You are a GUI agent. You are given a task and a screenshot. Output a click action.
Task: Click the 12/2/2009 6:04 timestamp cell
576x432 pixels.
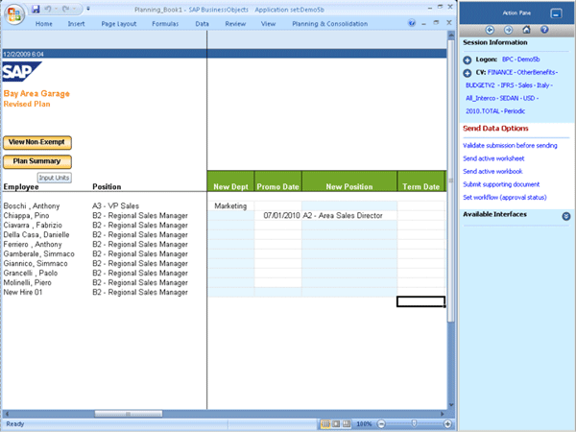pos(23,54)
